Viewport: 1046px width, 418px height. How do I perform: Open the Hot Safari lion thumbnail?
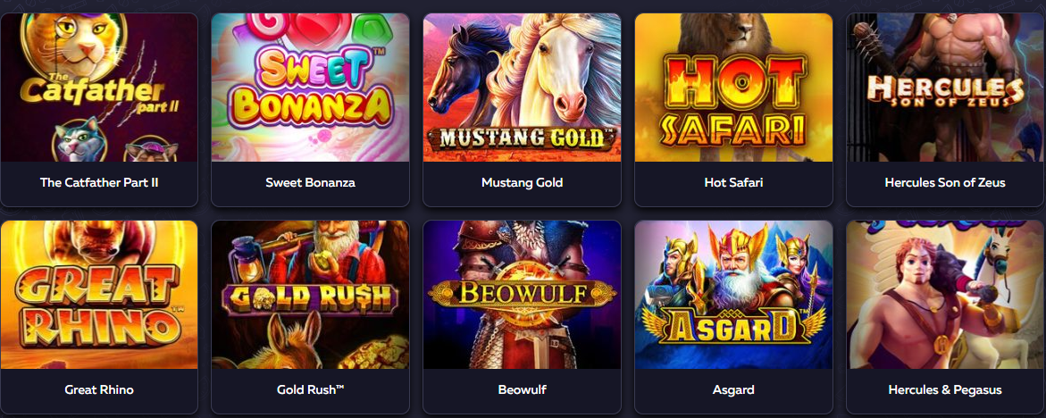pos(733,88)
